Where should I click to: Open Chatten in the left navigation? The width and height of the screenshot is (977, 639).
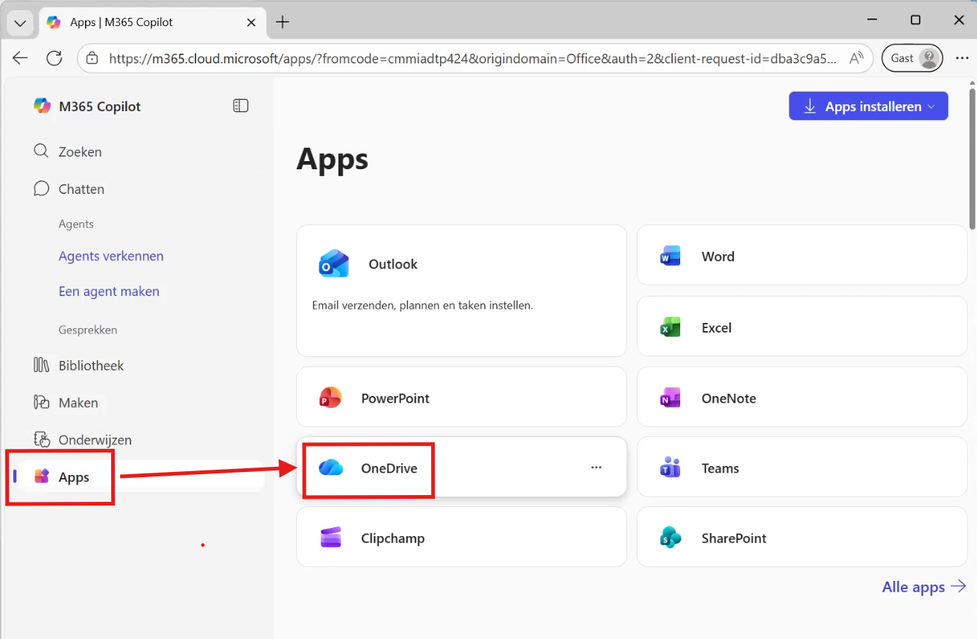point(81,189)
